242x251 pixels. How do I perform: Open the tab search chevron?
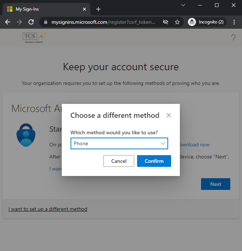(183, 5)
